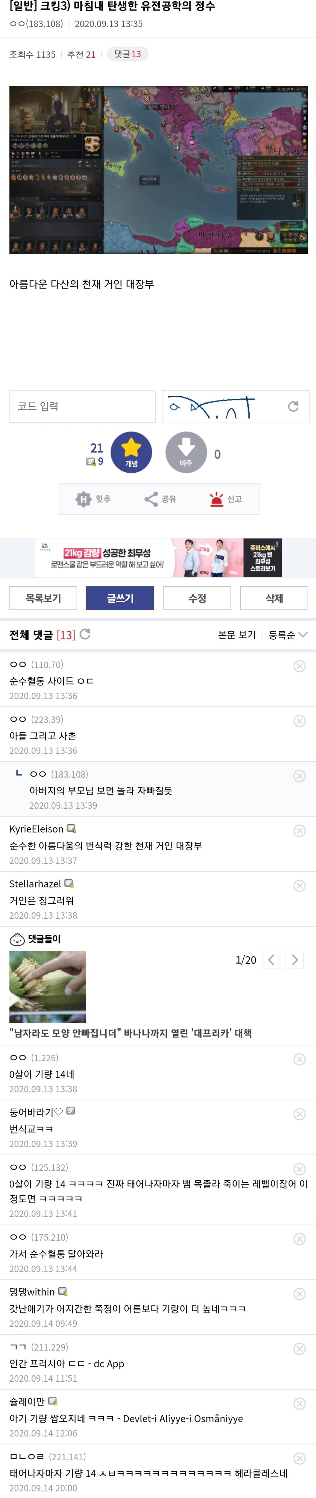Open the 댓글 13 comments tab

(x=127, y=54)
